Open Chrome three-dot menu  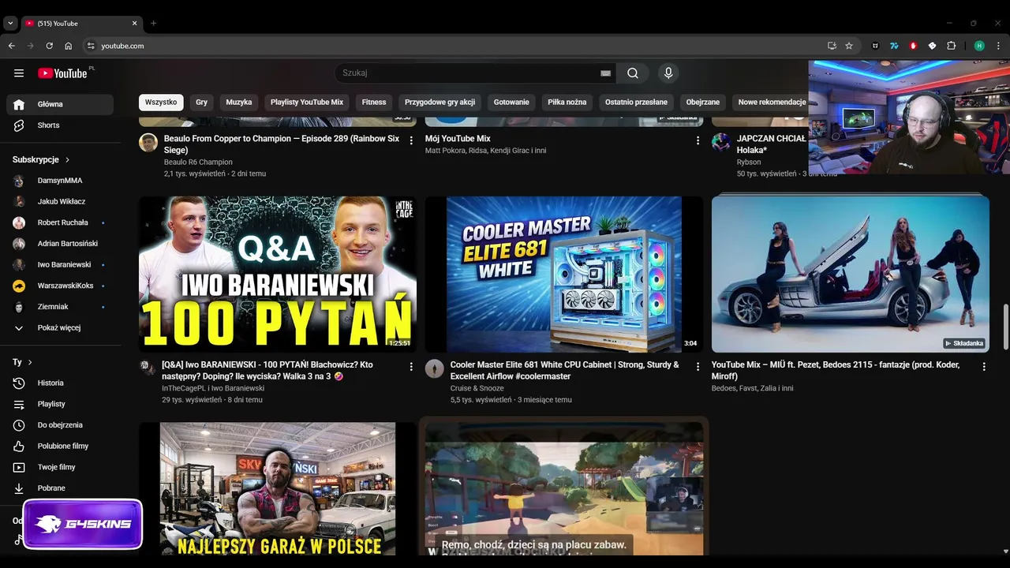pyautogui.click(x=998, y=46)
